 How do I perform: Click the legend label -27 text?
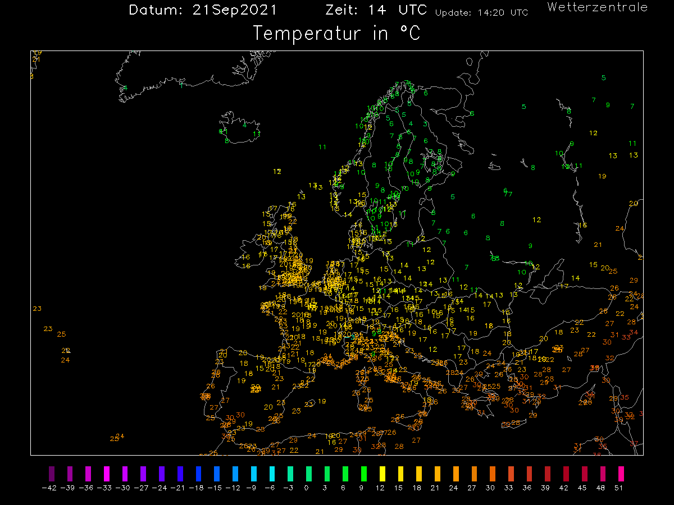coord(143,488)
